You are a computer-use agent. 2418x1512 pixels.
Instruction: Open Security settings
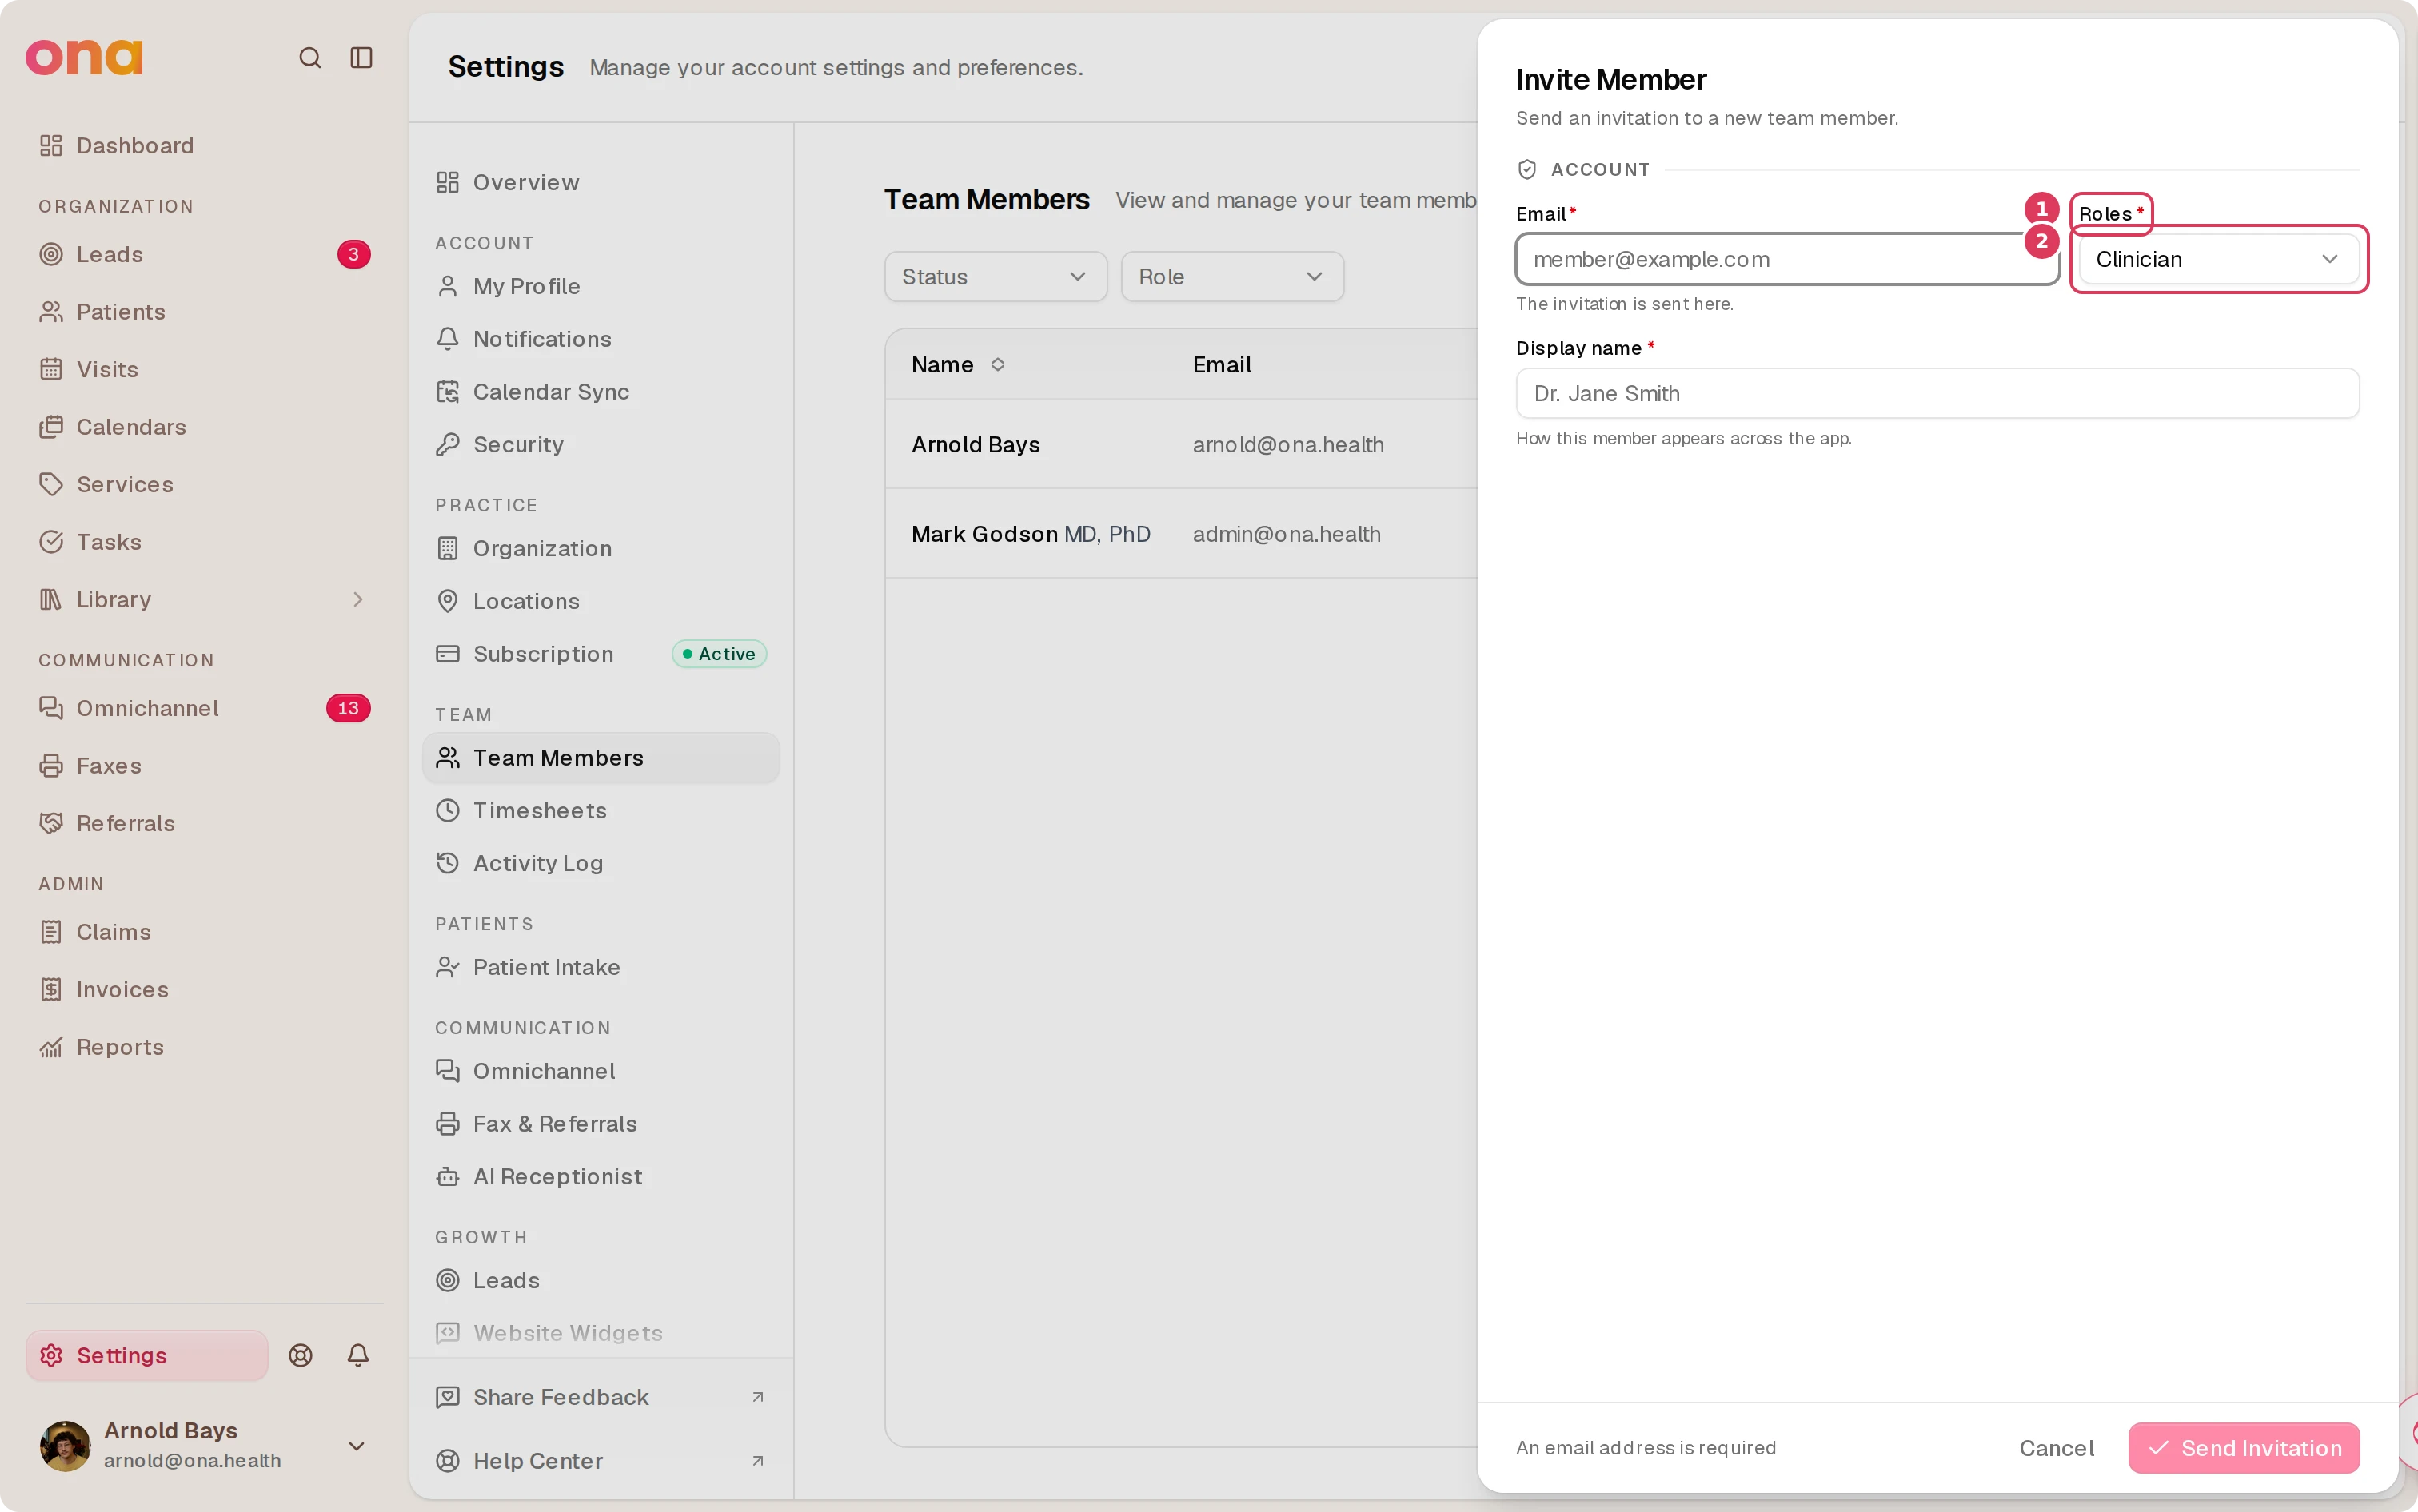(x=601, y=444)
